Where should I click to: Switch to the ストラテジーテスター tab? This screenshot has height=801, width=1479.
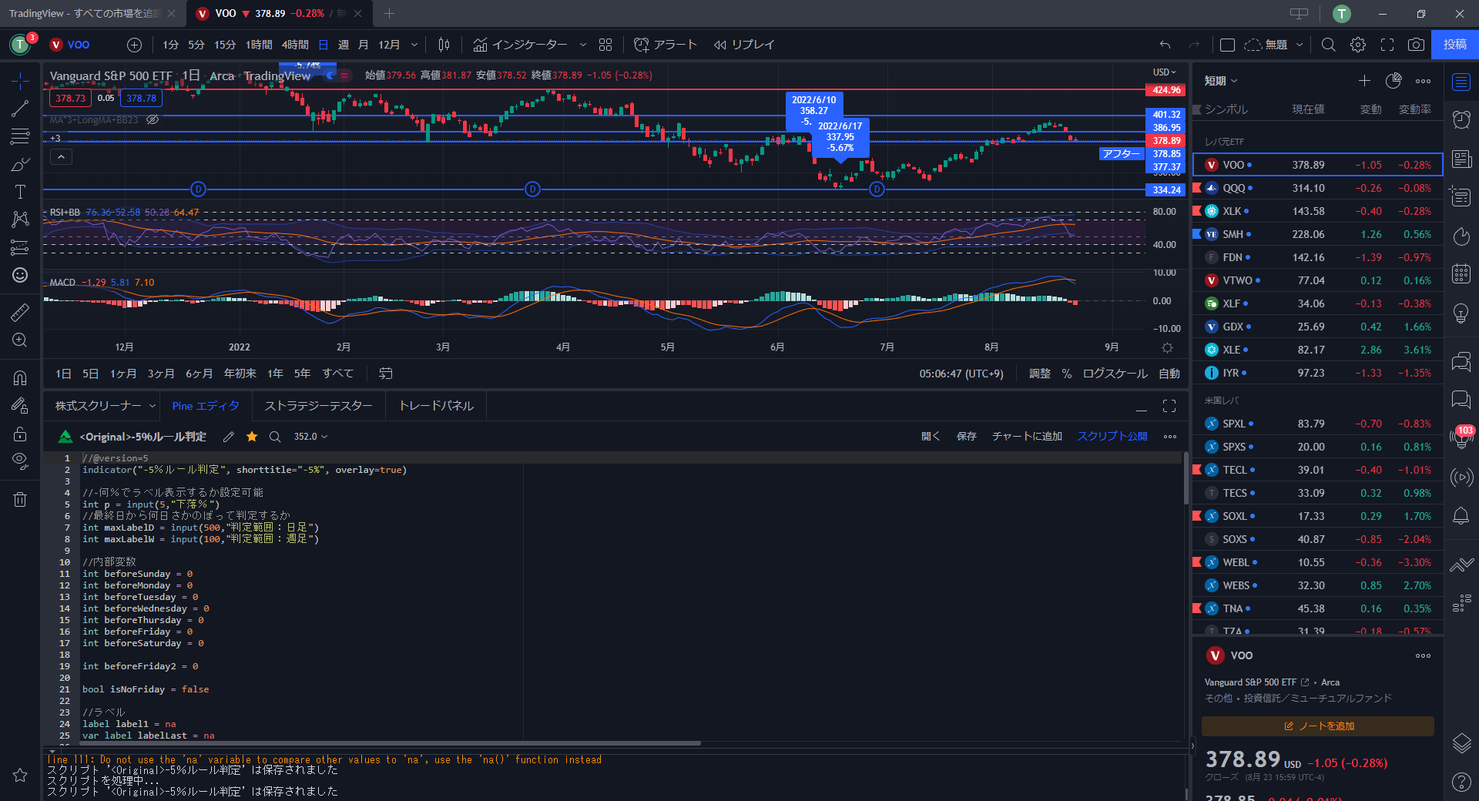[318, 406]
